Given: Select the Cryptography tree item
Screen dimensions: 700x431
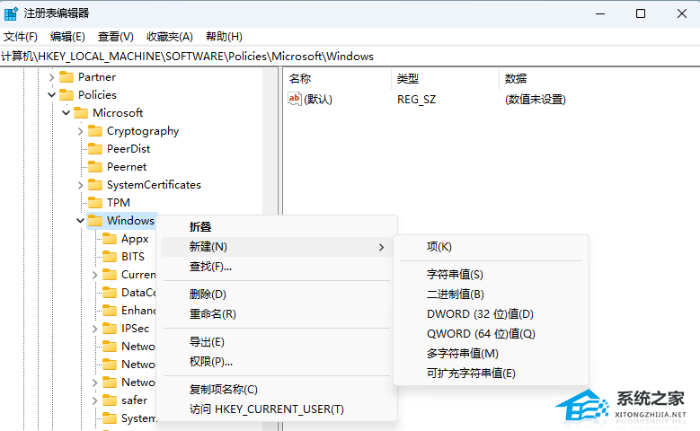Looking at the screenshot, I should click(143, 131).
